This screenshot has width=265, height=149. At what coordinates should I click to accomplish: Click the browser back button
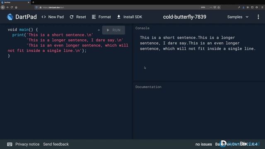[3, 7]
